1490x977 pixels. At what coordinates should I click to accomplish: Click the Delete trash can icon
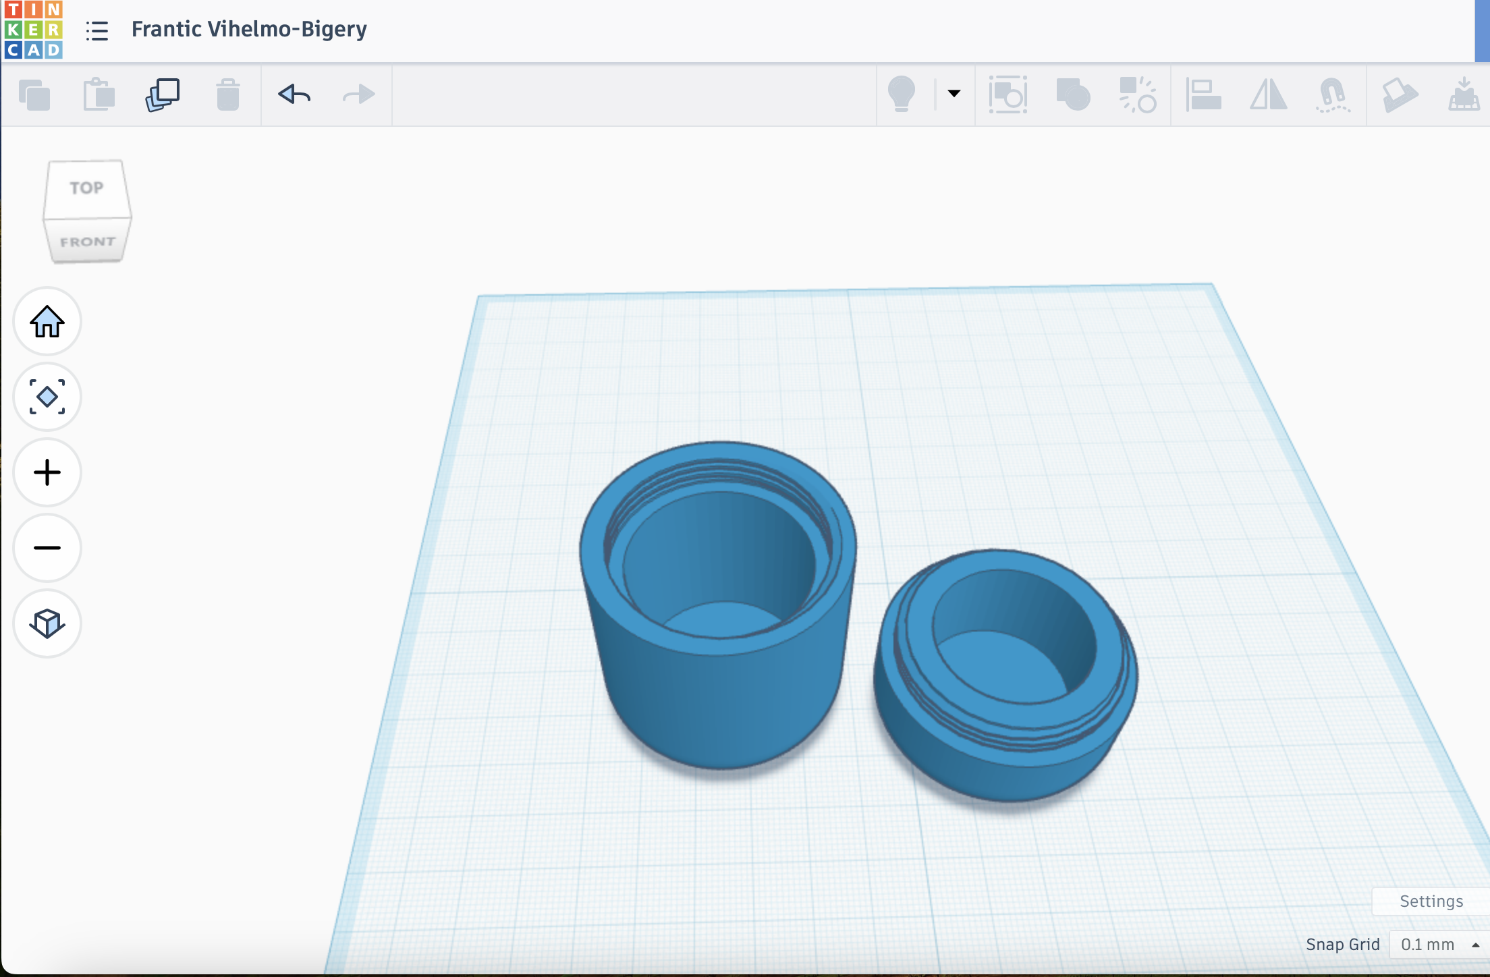click(x=228, y=94)
